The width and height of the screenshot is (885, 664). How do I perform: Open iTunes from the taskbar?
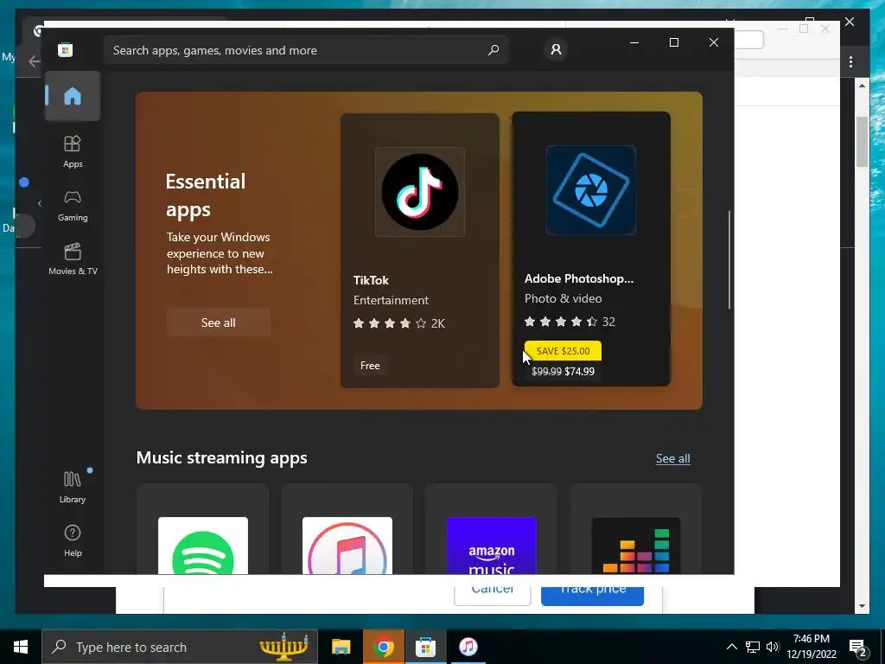(x=468, y=647)
